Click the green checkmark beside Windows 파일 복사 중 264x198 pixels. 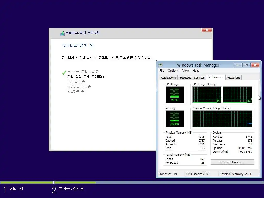click(64, 72)
